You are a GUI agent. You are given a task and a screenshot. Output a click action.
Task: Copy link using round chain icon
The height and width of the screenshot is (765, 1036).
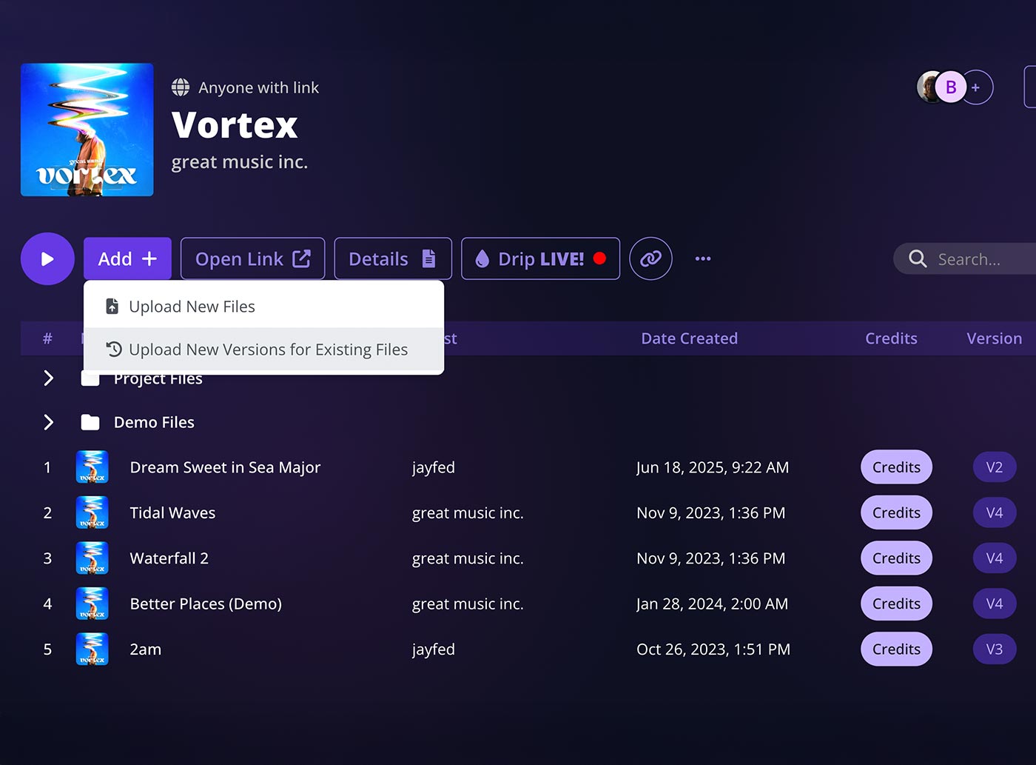pyautogui.click(x=650, y=258)
